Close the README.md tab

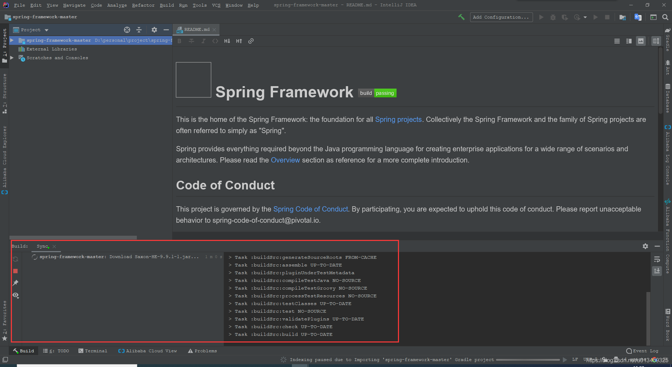[214, 30]
